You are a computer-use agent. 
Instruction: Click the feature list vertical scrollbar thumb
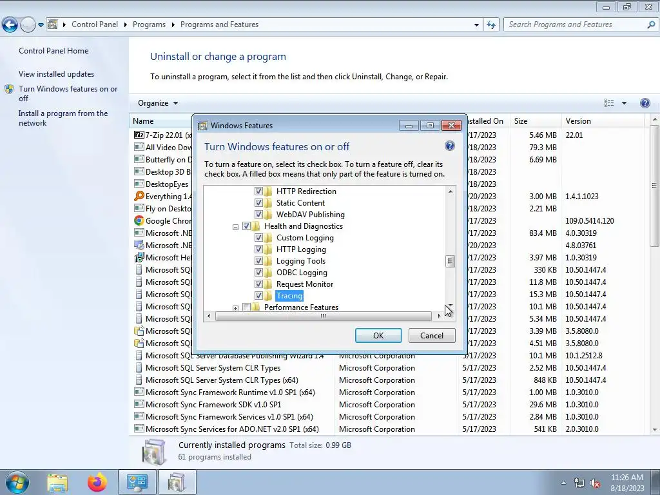(450, 262)
